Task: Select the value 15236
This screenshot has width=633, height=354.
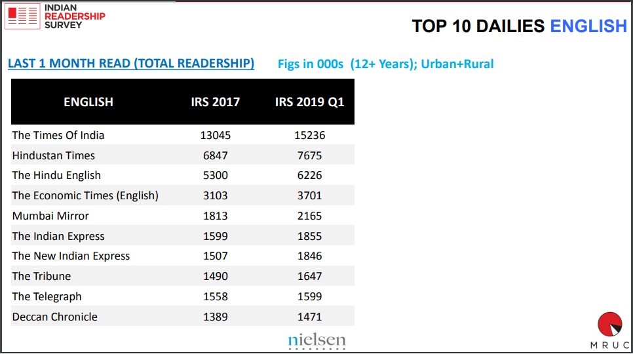Action: pyautogui.click(x=310, y=135)
